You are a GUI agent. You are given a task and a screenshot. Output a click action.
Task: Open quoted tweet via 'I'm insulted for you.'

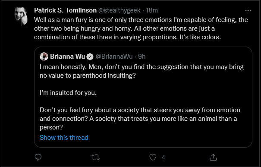click(x=68, y=93)
